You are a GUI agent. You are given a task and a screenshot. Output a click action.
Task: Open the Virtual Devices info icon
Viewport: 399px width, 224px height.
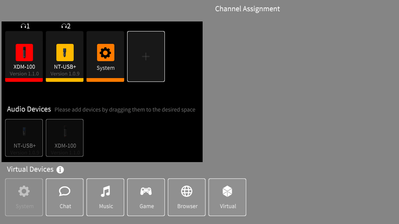[x=60, y=170]
